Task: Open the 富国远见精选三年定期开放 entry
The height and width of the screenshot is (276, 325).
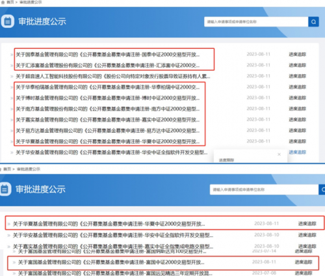Action: coord(115,273)
